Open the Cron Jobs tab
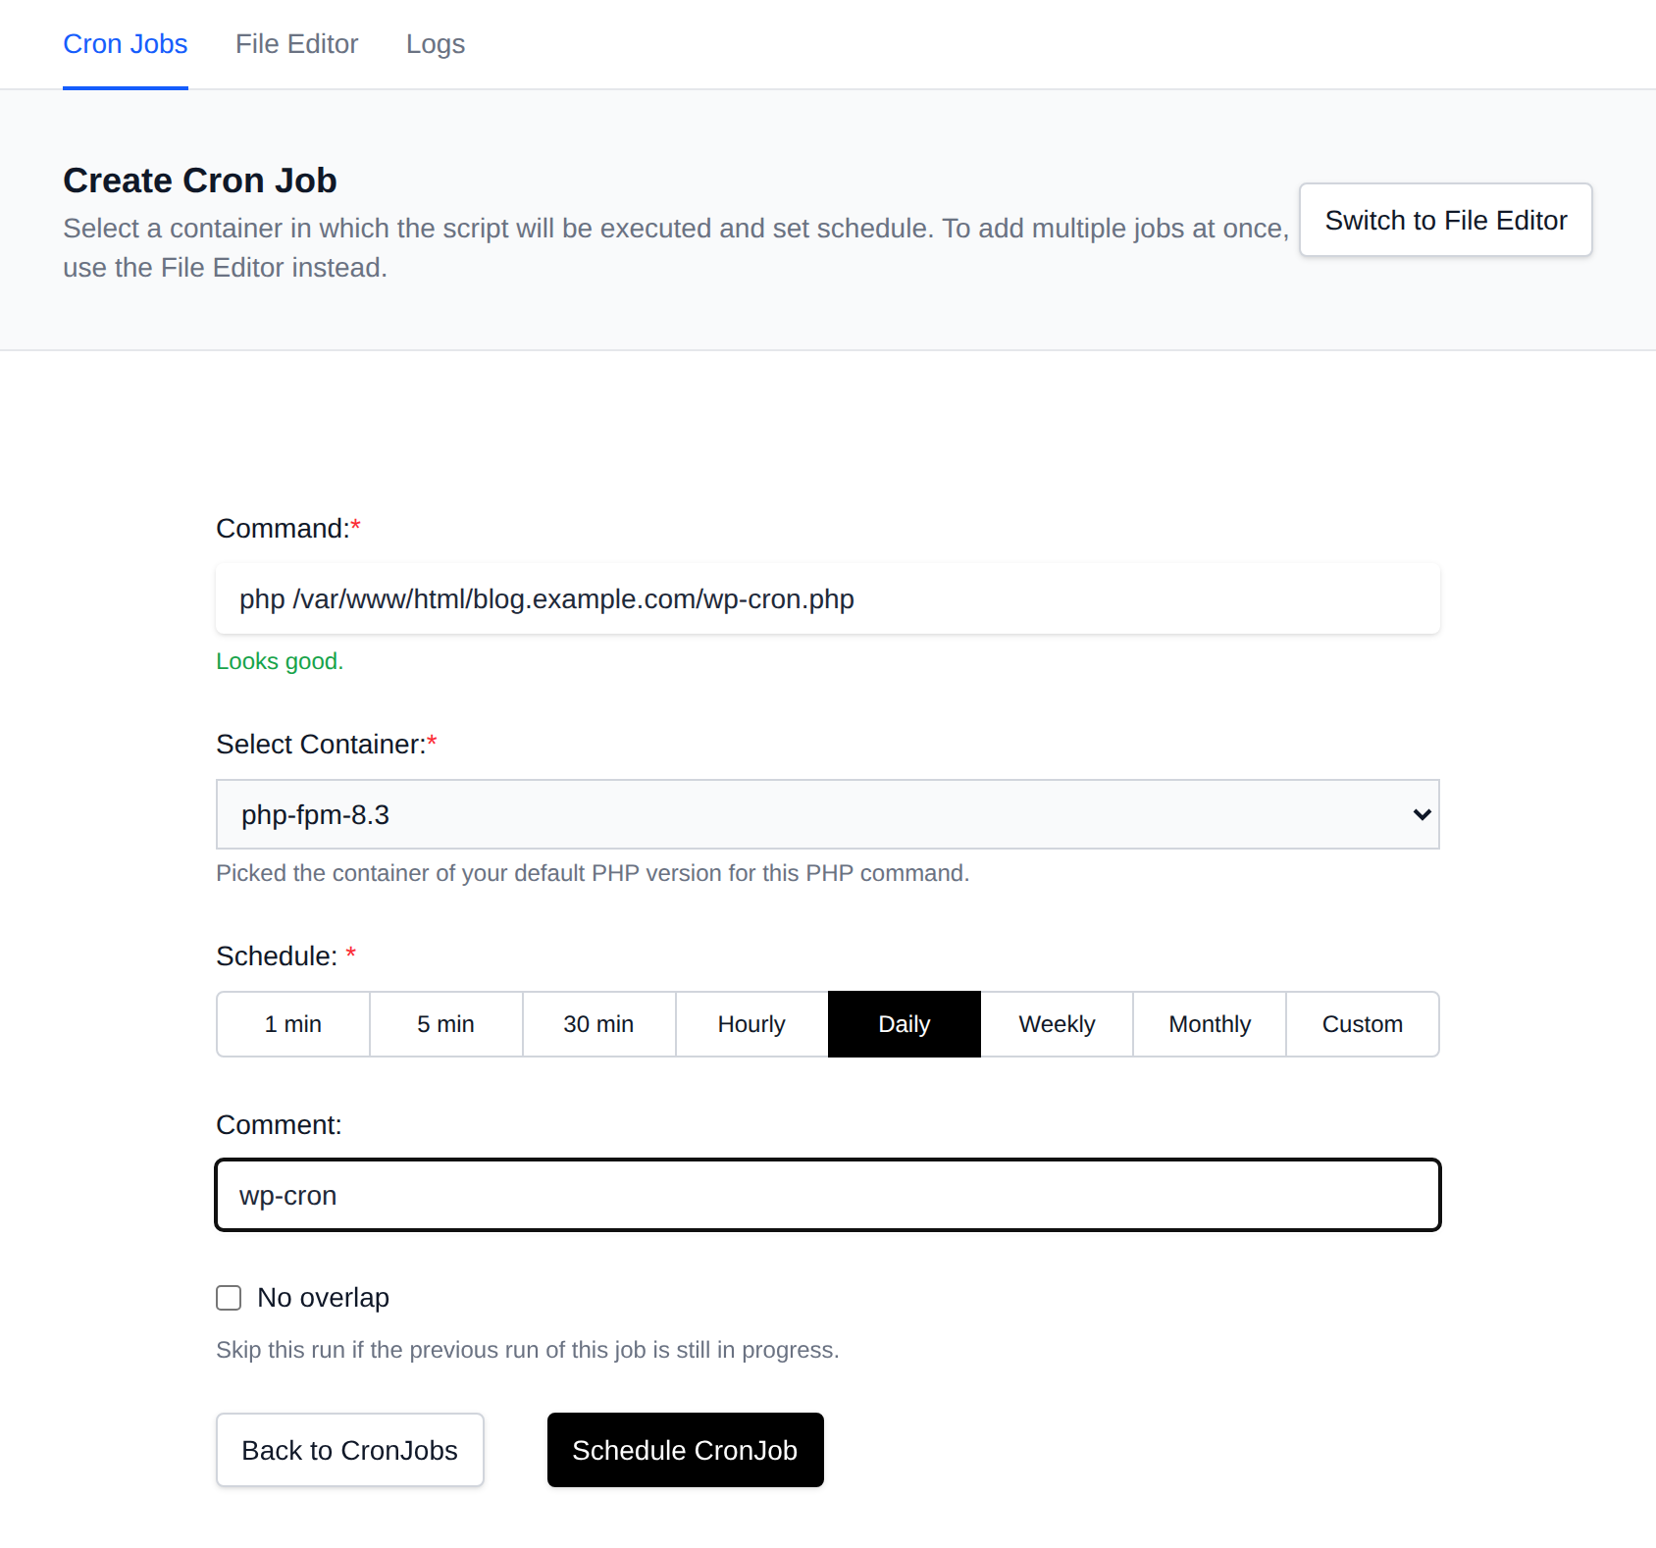 pos(126,44)
